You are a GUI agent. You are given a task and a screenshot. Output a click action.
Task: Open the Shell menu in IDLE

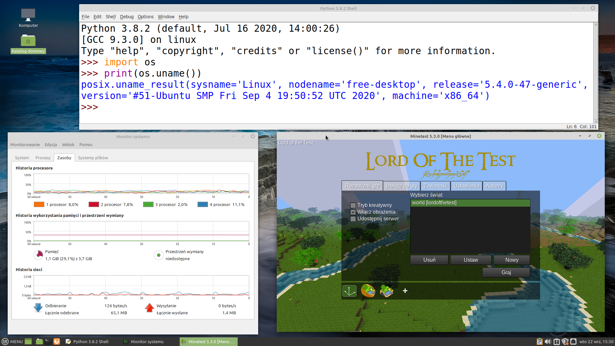[111, 17]
